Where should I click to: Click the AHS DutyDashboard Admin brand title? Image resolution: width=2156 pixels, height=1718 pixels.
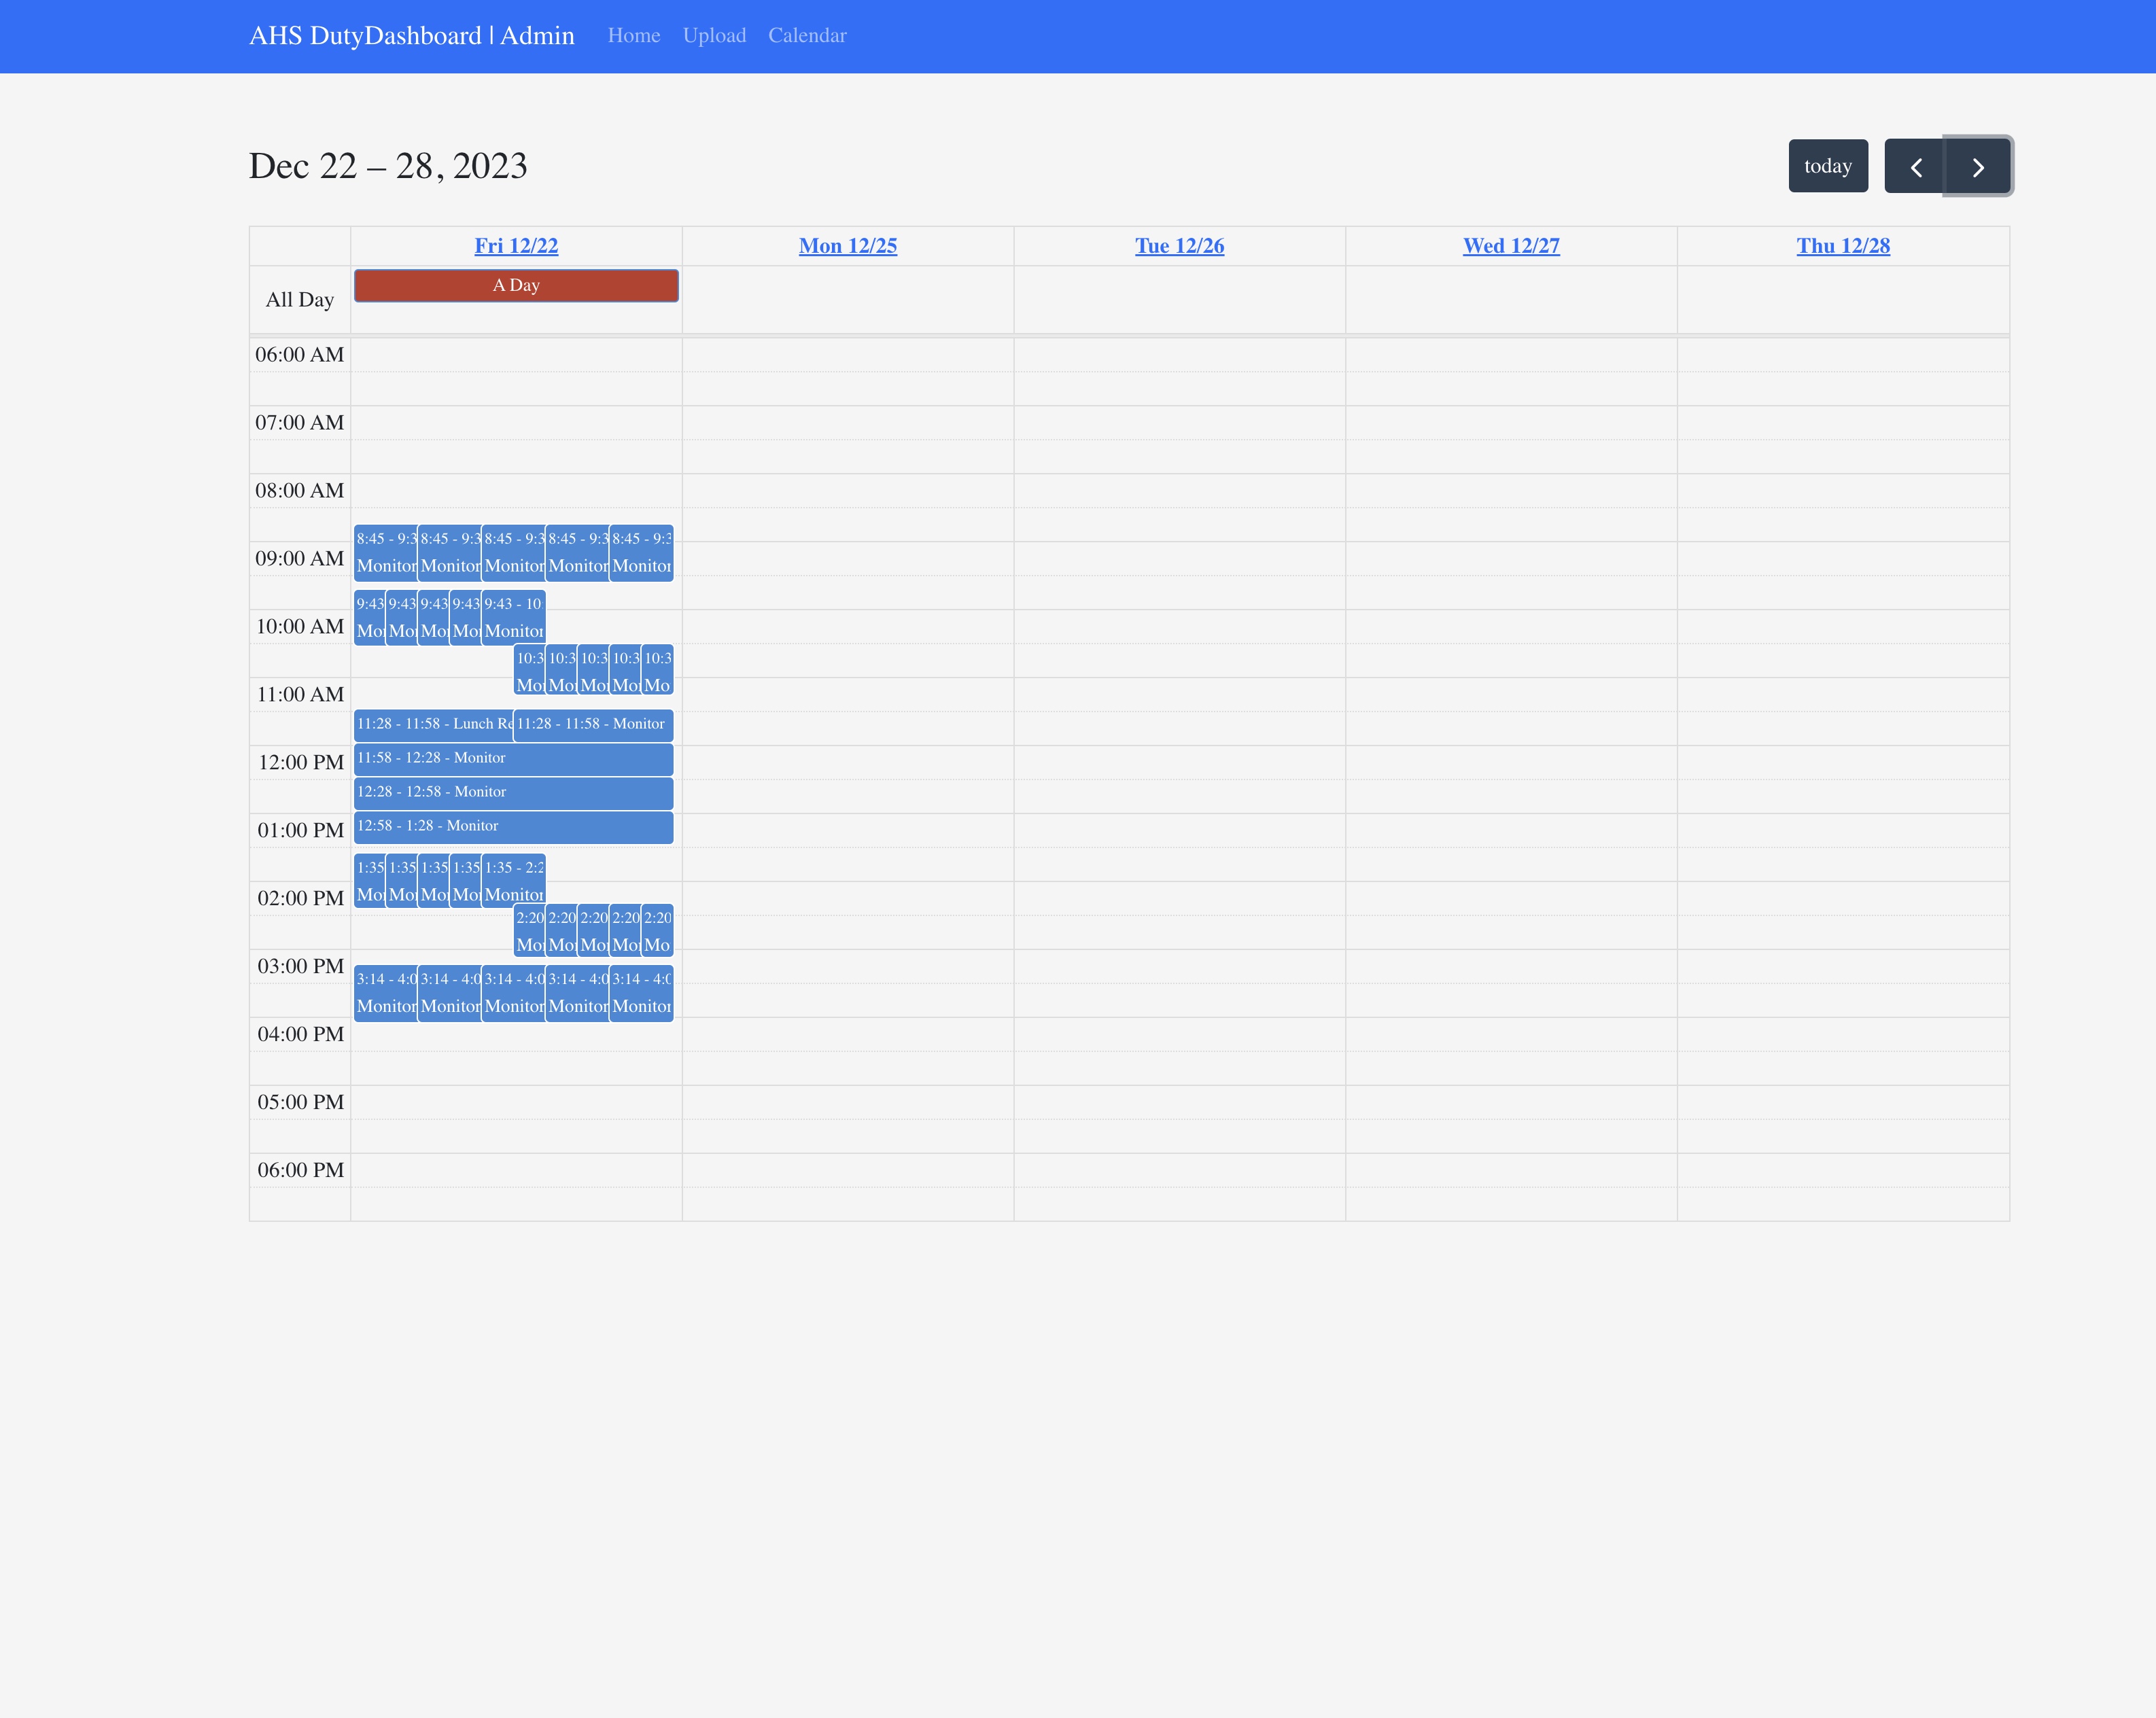coord(411,36)
